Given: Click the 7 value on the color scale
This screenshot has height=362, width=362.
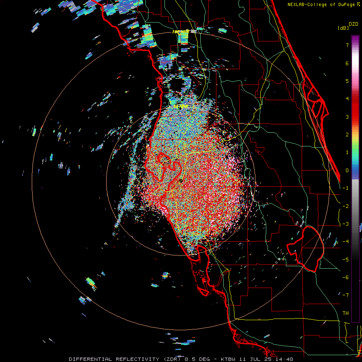Looking at the screenshot, I should [x=347, y=45].
